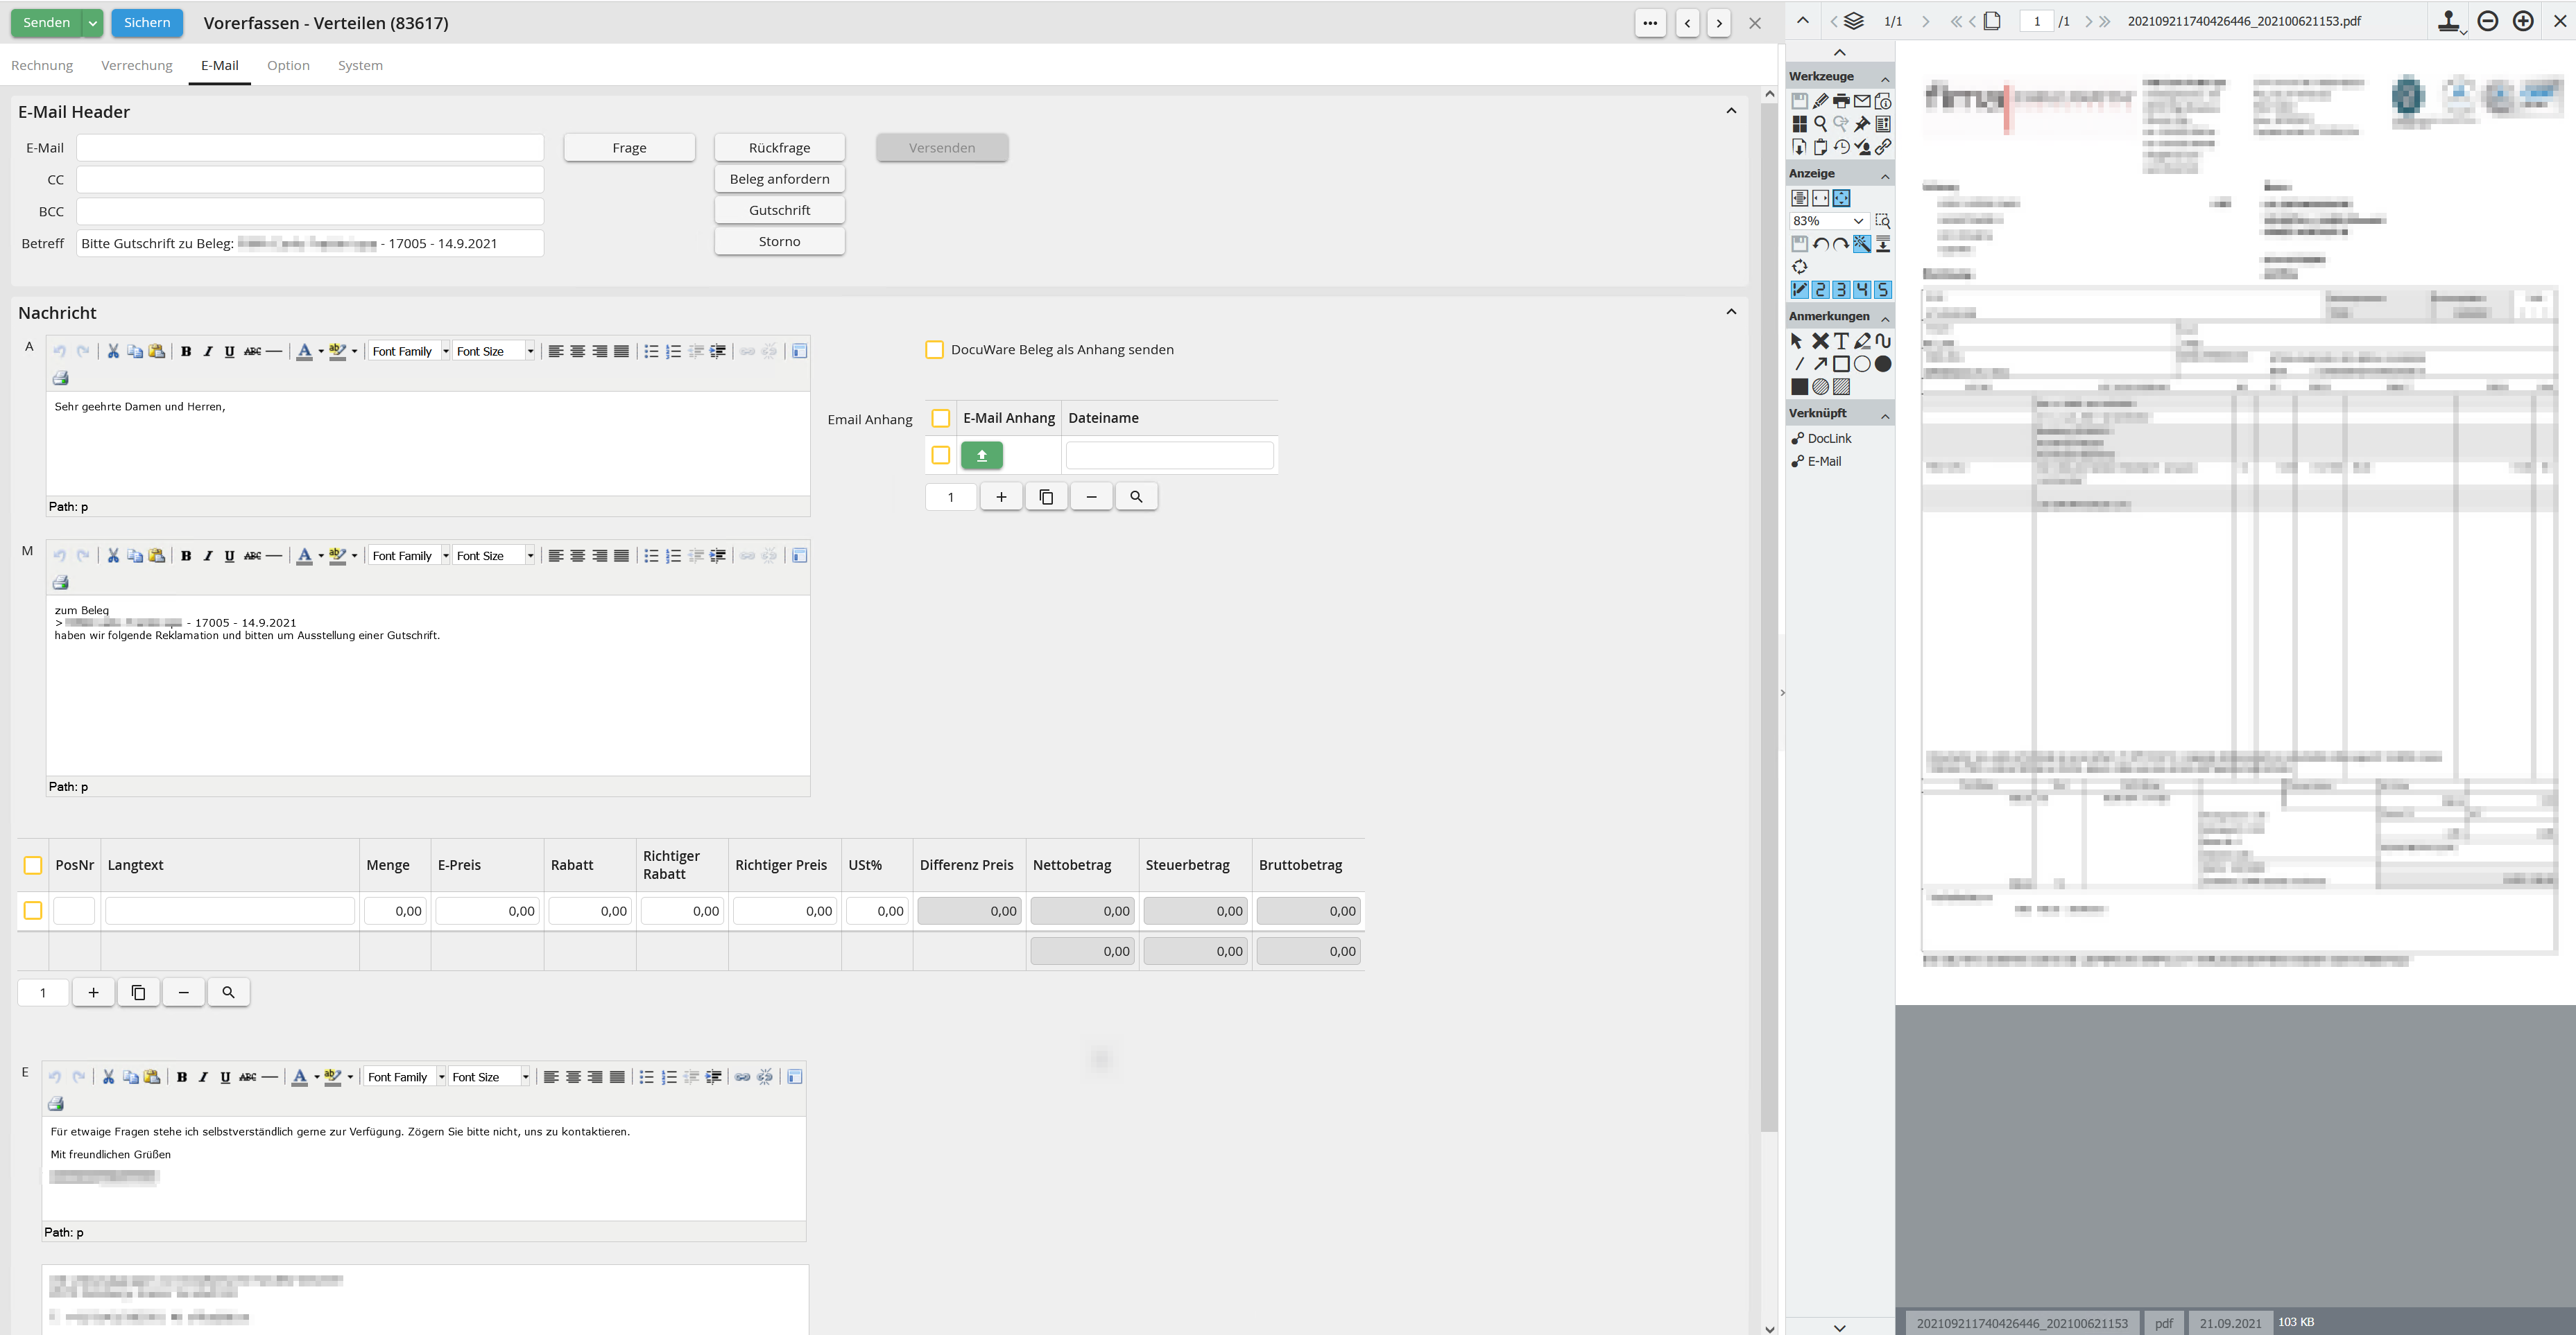
Task: Click rotate left icon in Anzeige
Action: [1820, 244]
